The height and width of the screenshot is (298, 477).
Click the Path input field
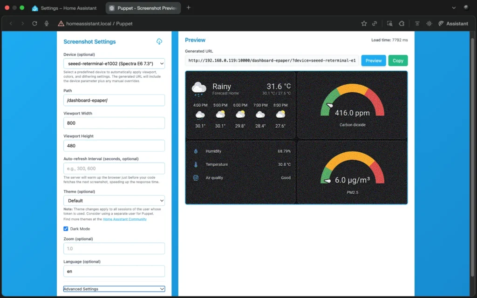(x=114, y=101)
